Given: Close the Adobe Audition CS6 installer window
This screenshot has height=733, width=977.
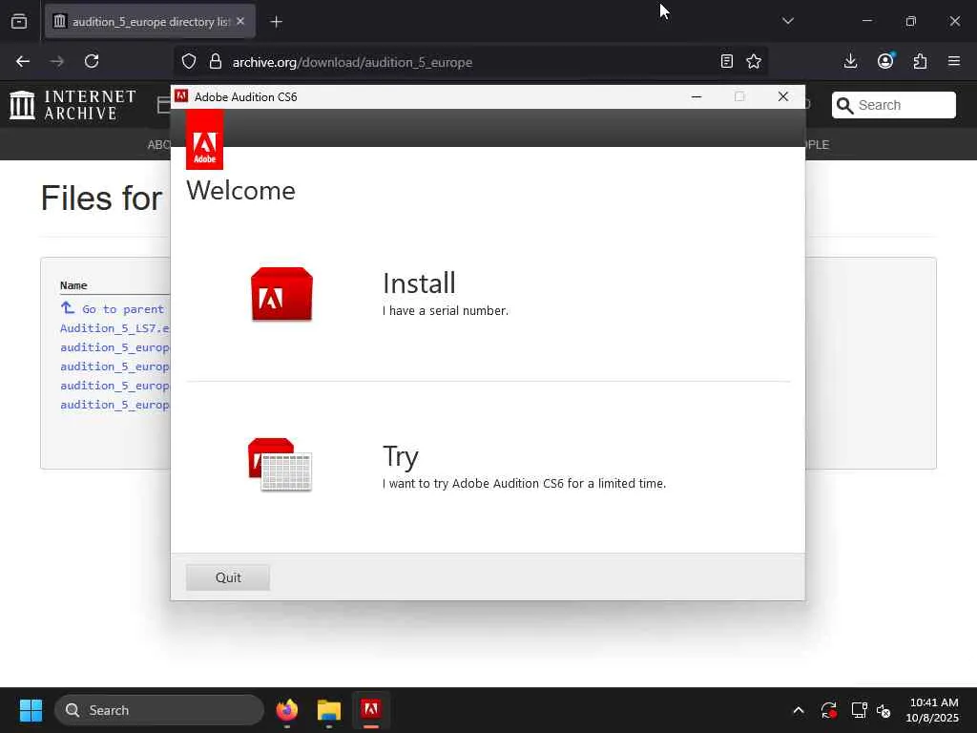Looking at the screenshot, I should tap(783, 96).
